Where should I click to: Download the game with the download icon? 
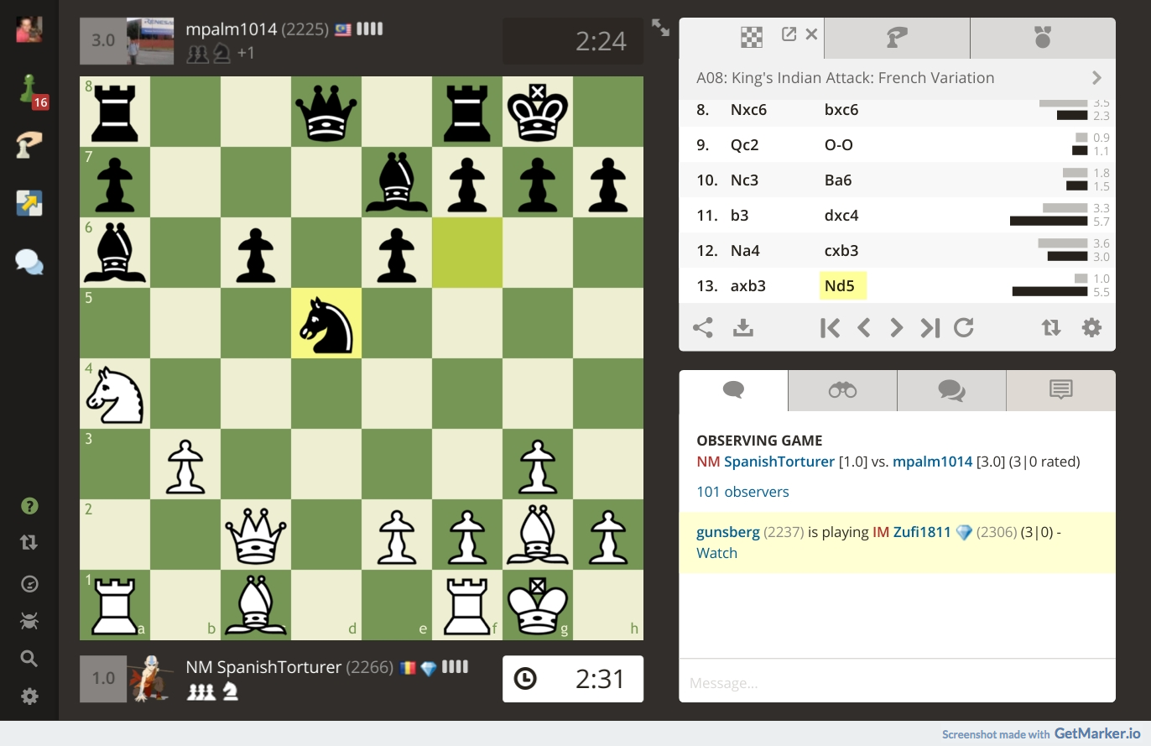743,327
